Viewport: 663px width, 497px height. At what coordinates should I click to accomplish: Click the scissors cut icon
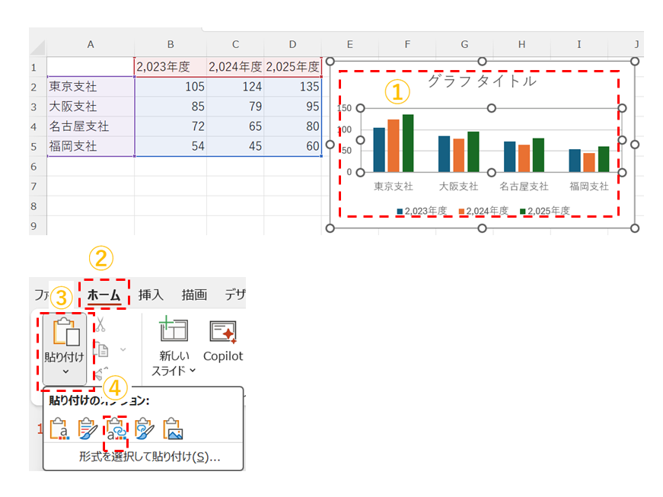100,324
